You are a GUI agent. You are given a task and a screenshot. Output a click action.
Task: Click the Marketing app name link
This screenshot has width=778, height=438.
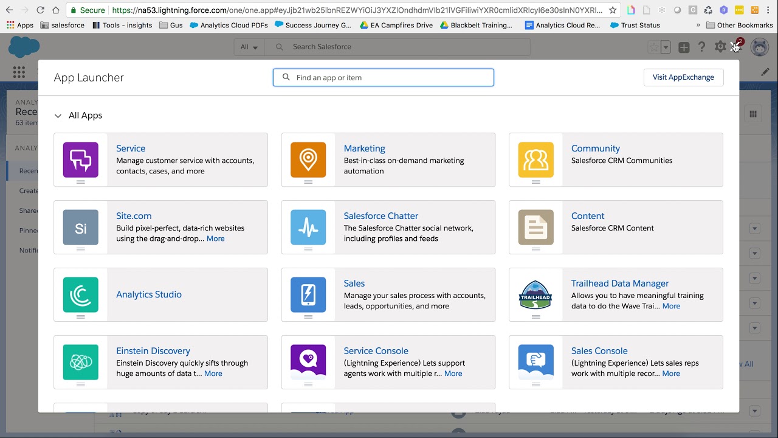coord(364,148)
